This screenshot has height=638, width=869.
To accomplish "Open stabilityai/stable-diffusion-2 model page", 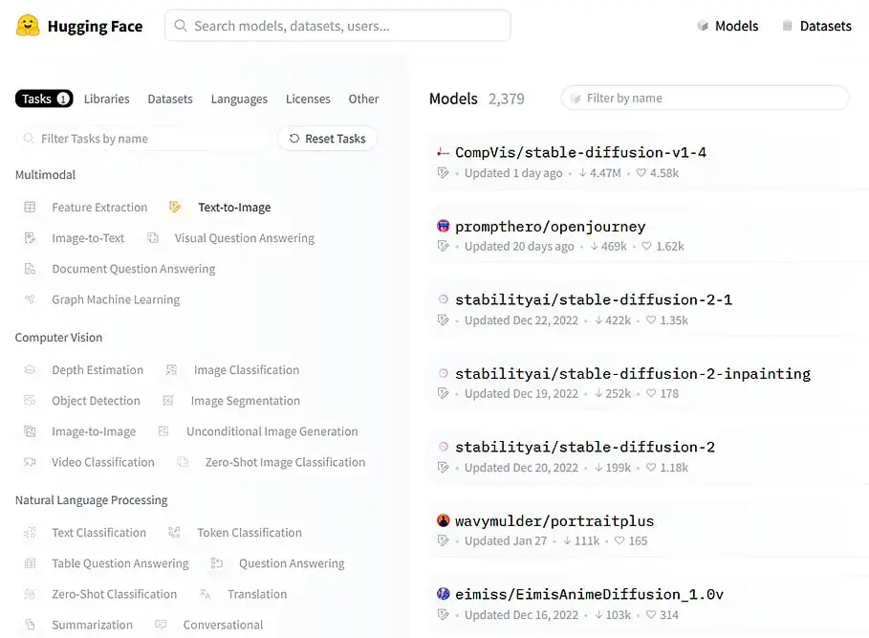I will tap(585, 447).
